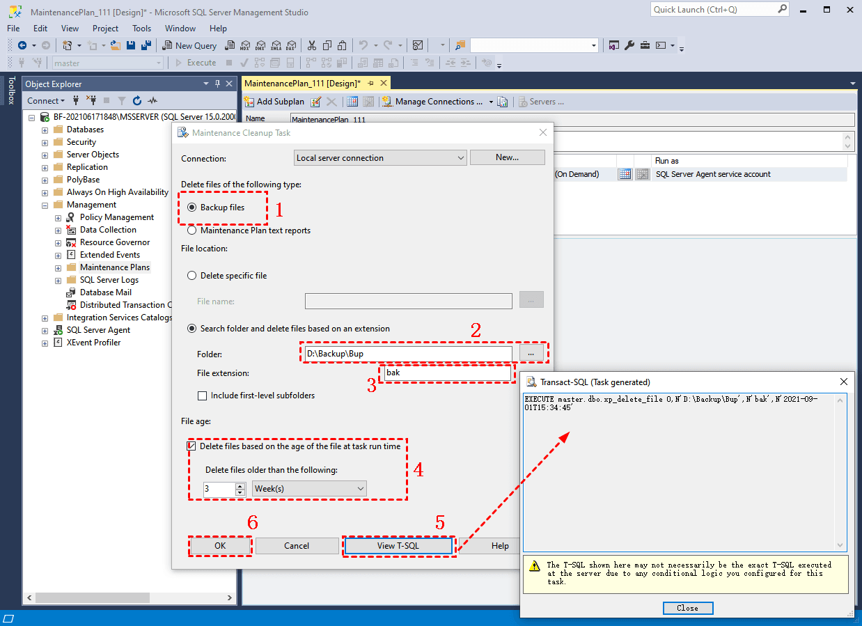Click the Save All disks icon
Viewport: 862px width, 626px height.
(x=146, y=45)
